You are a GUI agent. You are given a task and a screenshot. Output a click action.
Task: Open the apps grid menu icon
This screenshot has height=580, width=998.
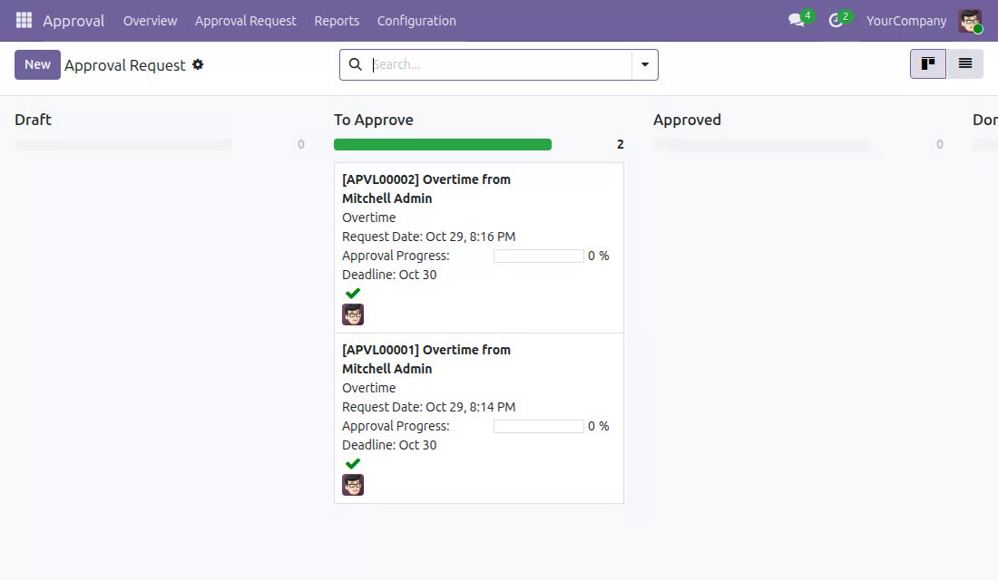[24, 20]
